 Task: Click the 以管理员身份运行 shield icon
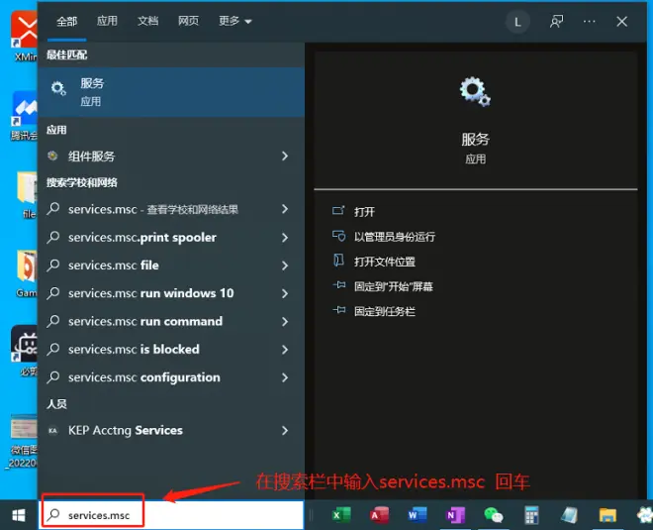(x=338, y=236)
